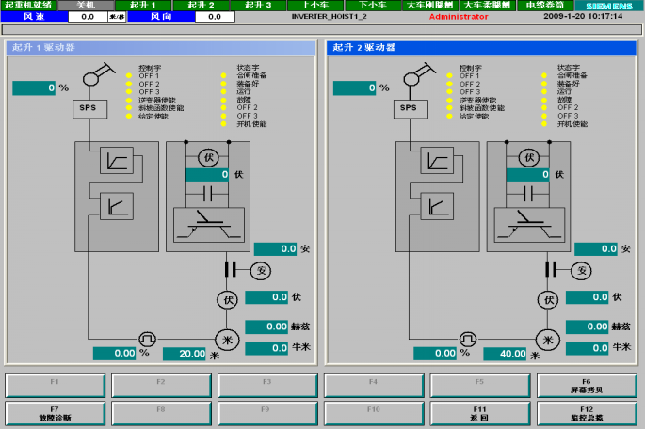Click the wind speed 风速 value field
The image size is (645, 429).
(88, 17)
